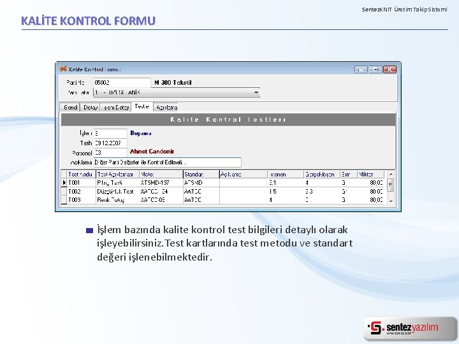Select row T002 cell

pyautogui.click(x=82, y=192)
